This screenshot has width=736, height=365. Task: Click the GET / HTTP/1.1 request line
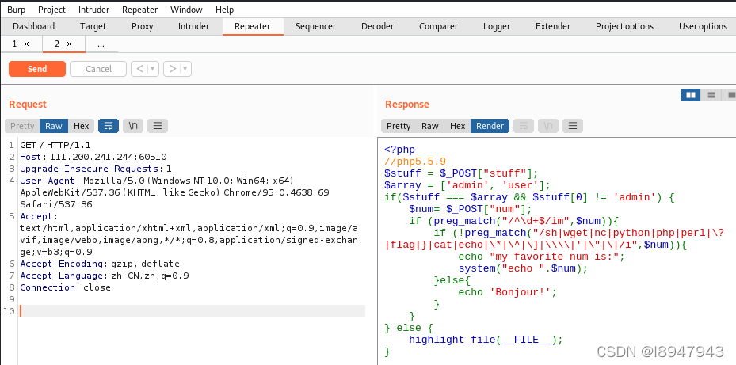[55, 145]
